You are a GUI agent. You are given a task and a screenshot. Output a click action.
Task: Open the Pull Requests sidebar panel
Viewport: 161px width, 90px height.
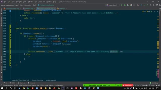click(1, 21)
